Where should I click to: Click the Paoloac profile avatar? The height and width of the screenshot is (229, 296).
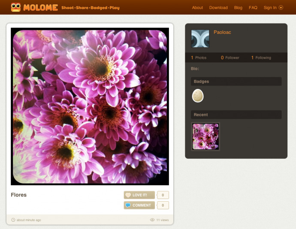[x=200, y=39]
